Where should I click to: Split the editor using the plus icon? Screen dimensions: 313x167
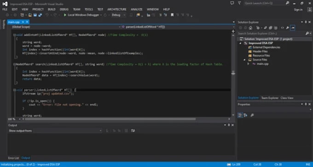tap(233, 31)
